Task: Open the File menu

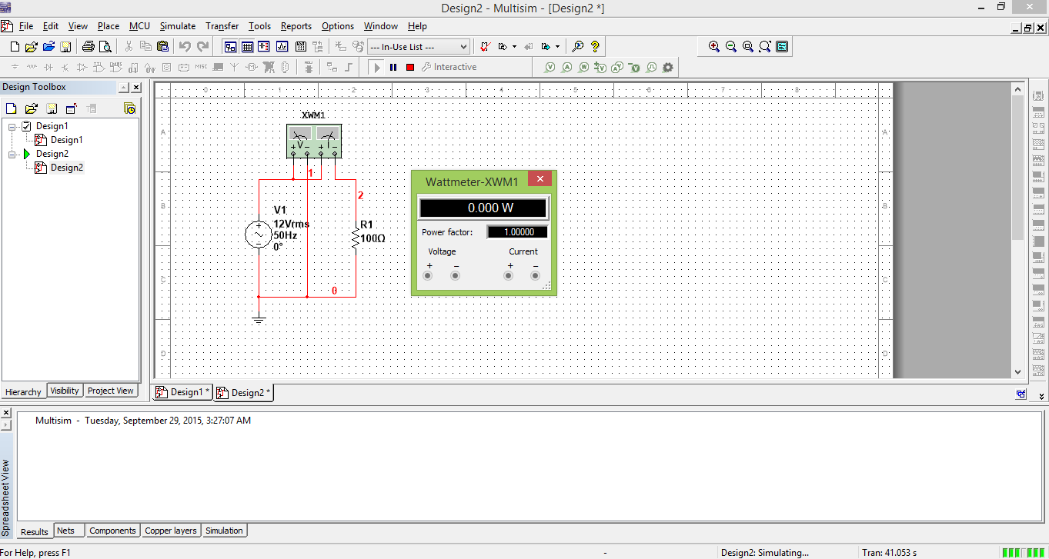Action: pos(26,26)
